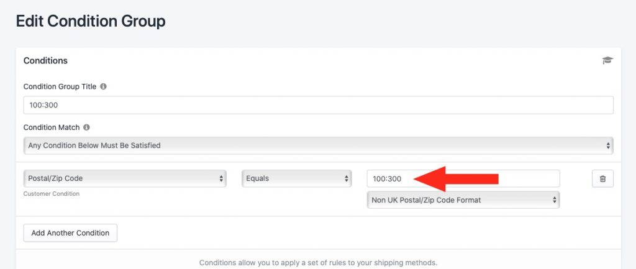Click the Customer Condition label text
636x269 pixels.
click(x=52, y=194)
